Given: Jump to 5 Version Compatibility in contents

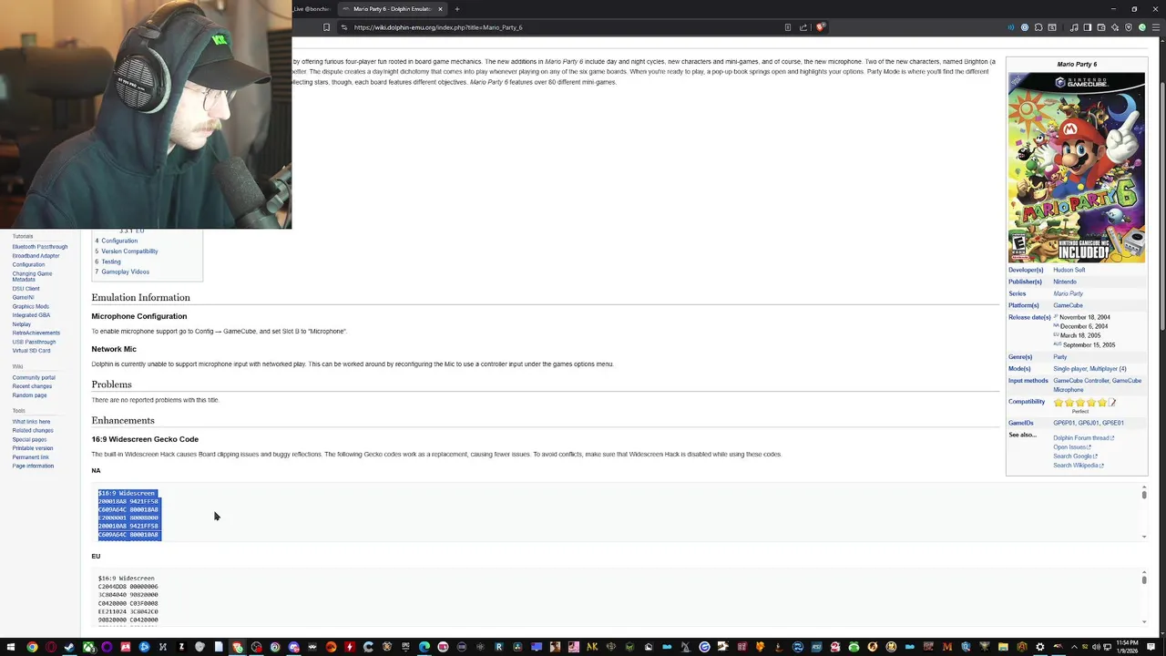Looking at the screenshot, I should [x=127, y=251].
